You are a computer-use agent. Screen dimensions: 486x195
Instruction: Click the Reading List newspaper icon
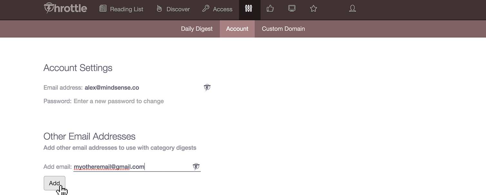tap(103, 9)
